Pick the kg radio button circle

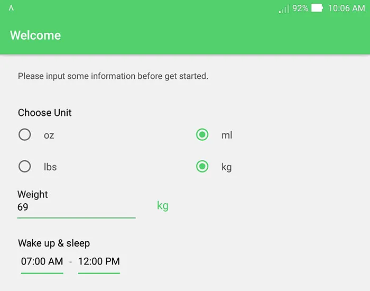202,167
